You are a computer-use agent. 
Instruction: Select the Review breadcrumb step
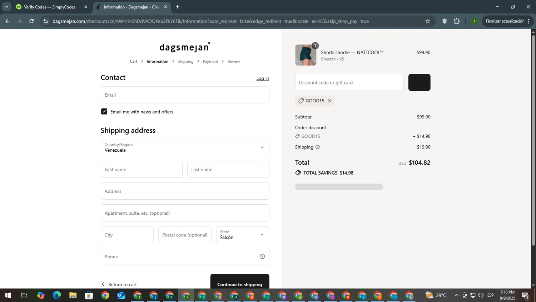[x=234, y=62]
